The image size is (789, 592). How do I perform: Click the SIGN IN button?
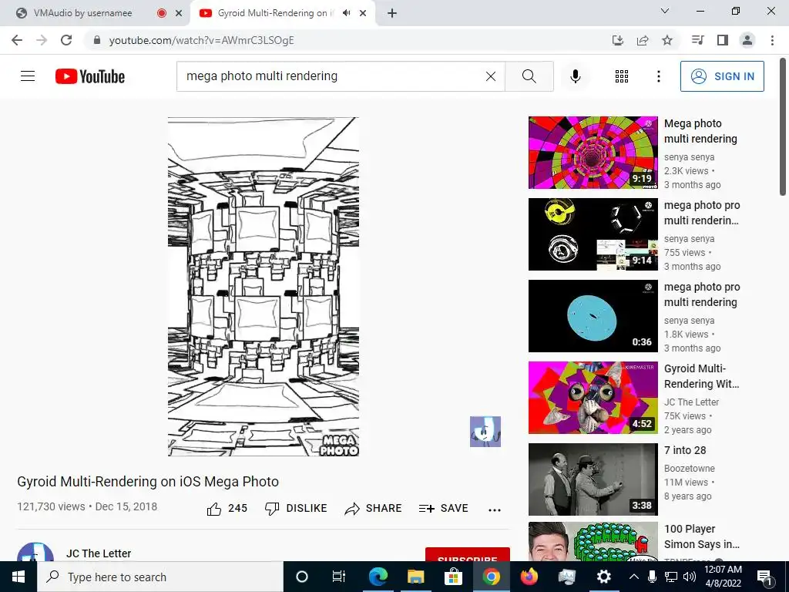pos(722,76)
